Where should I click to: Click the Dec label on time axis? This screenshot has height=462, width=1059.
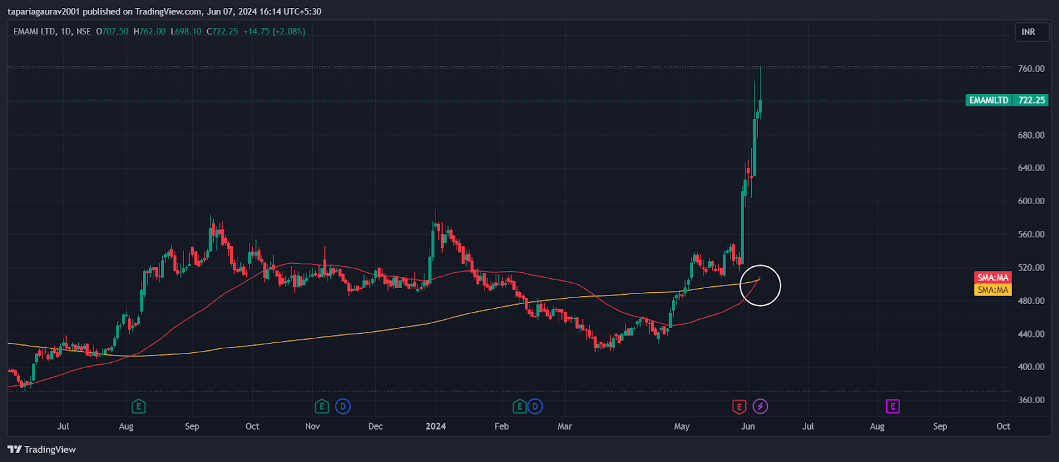click(375, 426)
